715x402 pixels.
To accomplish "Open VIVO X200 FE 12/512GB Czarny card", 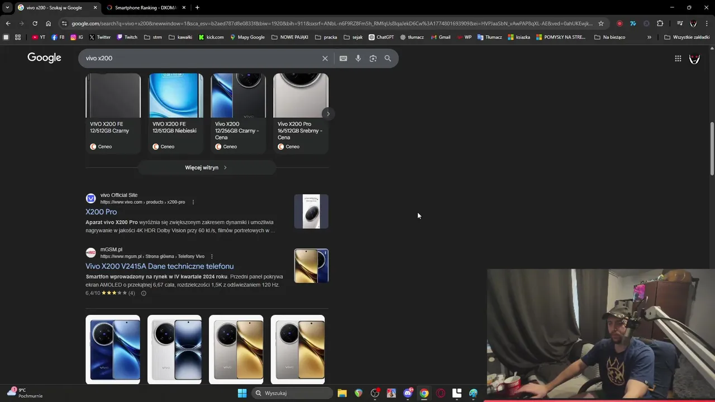I will coord(113,113).
